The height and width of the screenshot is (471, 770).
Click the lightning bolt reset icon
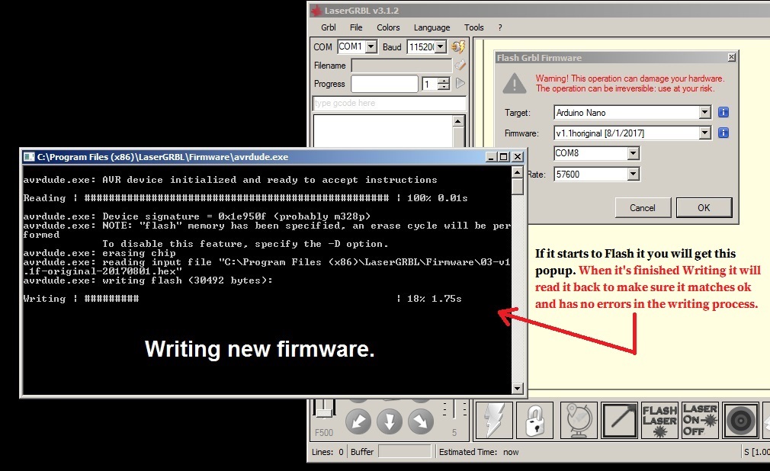pyautogui.click(x=494, y=420)
